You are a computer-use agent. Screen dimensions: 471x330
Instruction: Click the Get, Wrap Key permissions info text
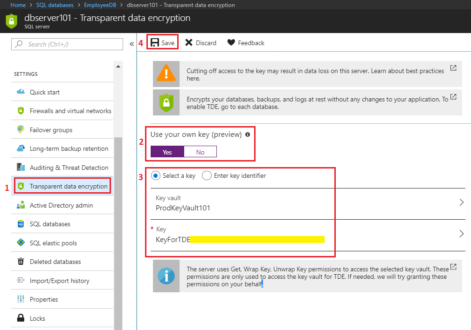pyautogui.click(x=318, y=276)
